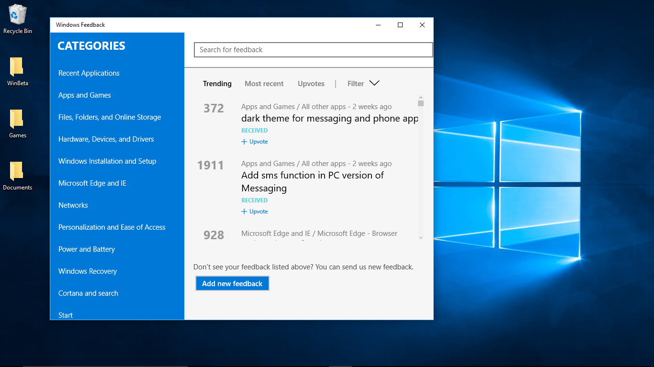The height and width of the screenshot is (367, 654).
Task: Choose the Networks category
Action: coord(73,205)
